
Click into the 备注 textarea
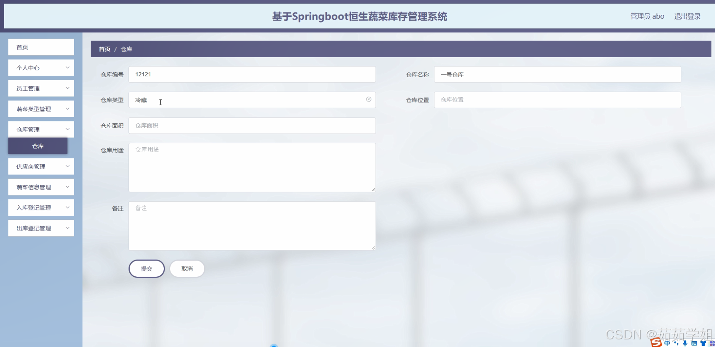[252, 226]
